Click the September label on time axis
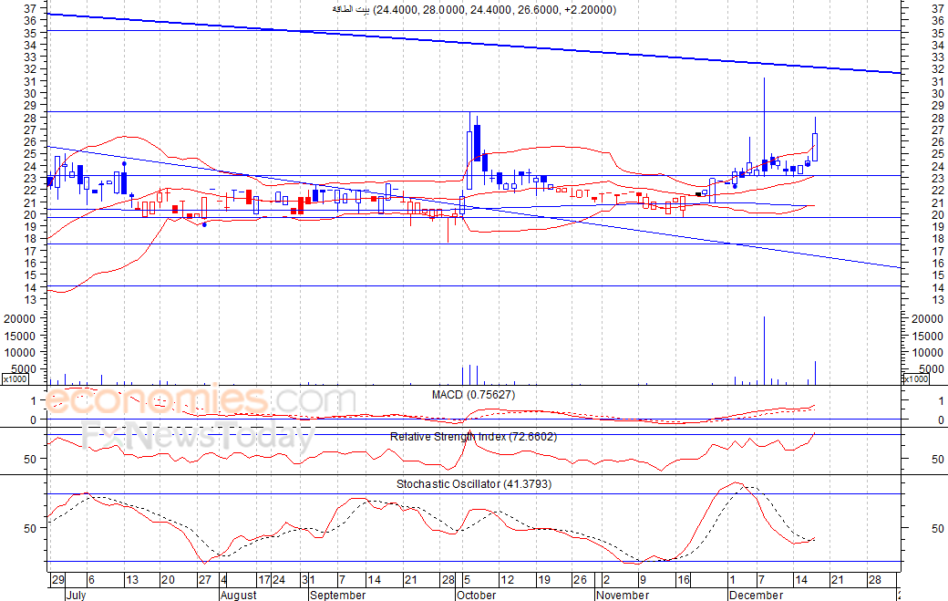Screen dimensions: 948x601 pos(336,595)
